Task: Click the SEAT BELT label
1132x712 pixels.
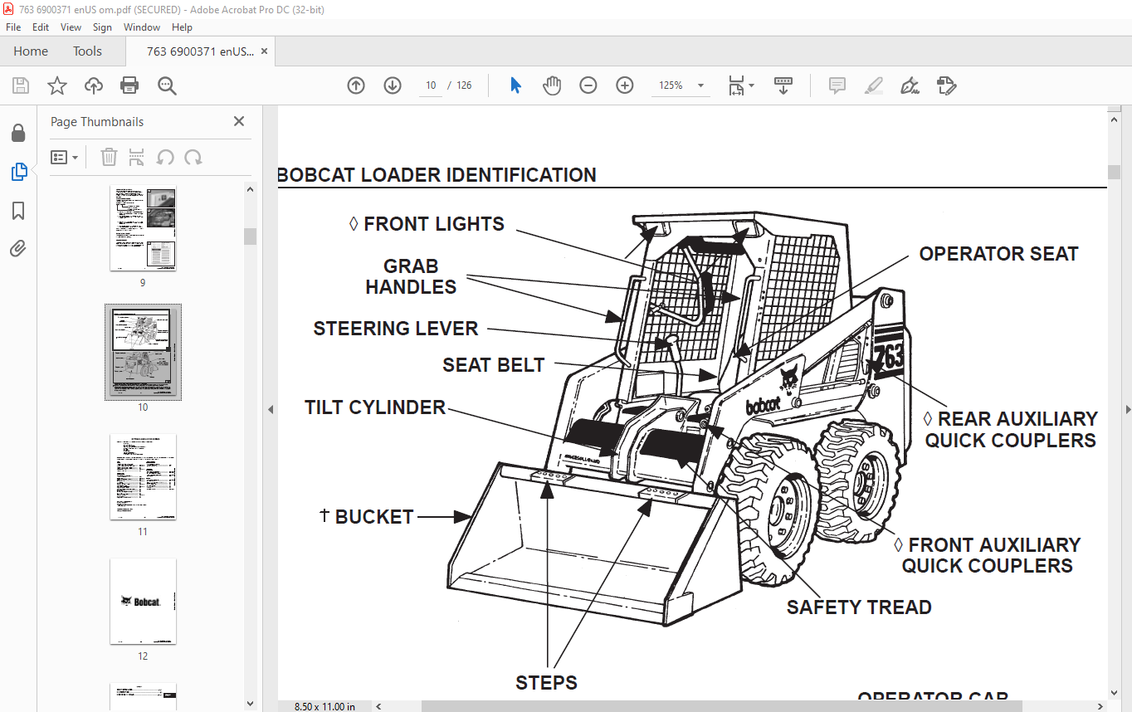Action: pos(494,365)
